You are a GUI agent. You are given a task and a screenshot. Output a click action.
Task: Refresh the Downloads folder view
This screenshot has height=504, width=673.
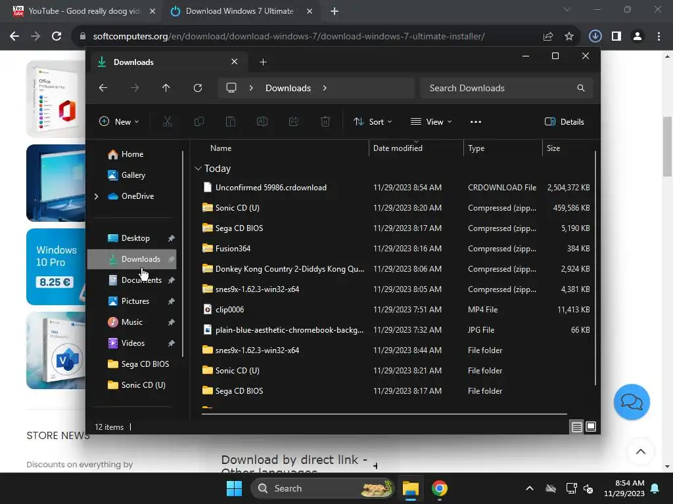198,88
